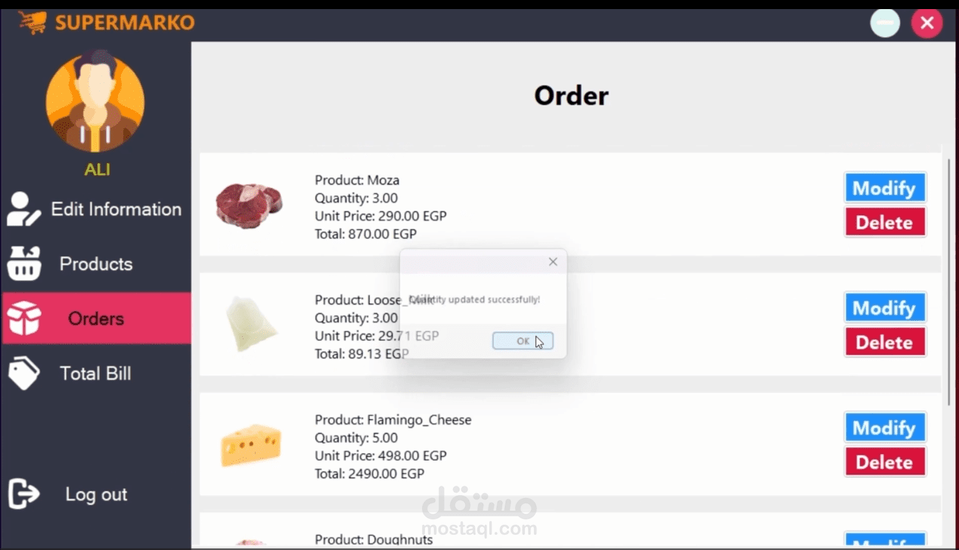Screen dimensions: 959x550
Task: Click the Orders box icon
Action: point(23,318)
